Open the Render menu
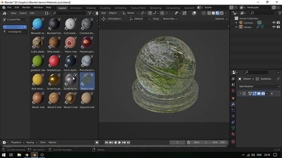The height and width of the screenshot is (158, 282). (x=26, y=7)
